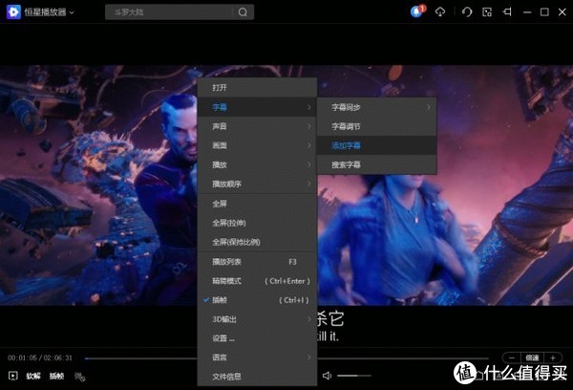The width and height of the screenshot is (573, 390).
Task: Click the pin-on-top icon
Action: (507, 12)
